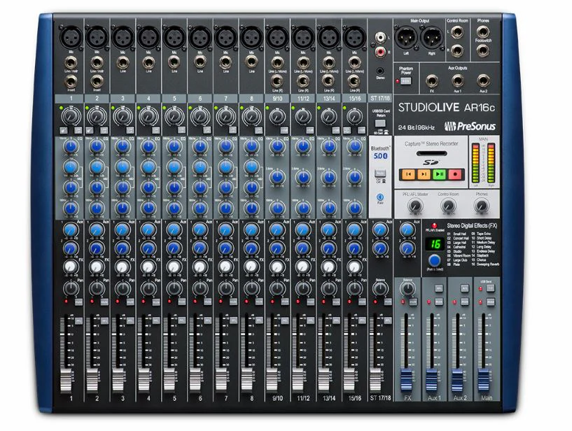Enable AFL on the Aux 2 master
The height and width of the screenshot is (431, 572).
pos(465,288)
